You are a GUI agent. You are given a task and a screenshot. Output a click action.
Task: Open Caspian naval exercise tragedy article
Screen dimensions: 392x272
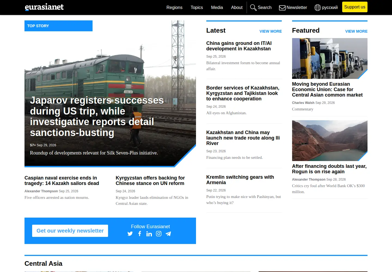point(62,181)
